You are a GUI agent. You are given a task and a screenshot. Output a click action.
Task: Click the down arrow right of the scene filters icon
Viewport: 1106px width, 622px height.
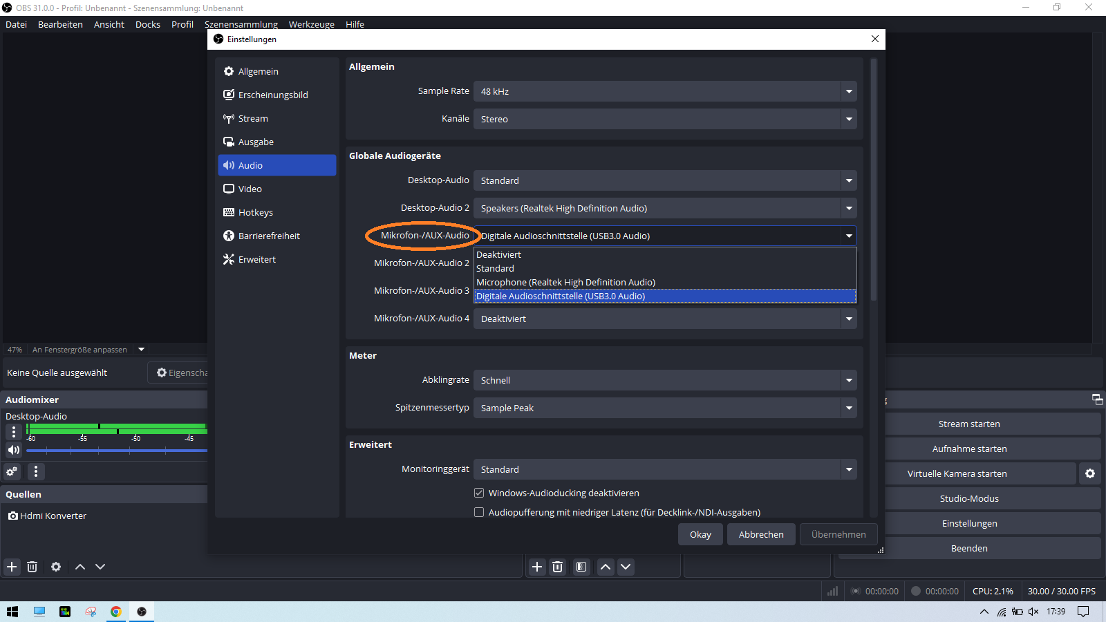[626, 567]
